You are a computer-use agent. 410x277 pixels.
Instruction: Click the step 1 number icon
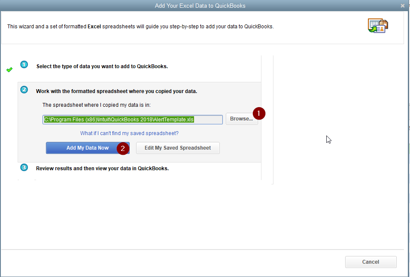coord(24,64)
